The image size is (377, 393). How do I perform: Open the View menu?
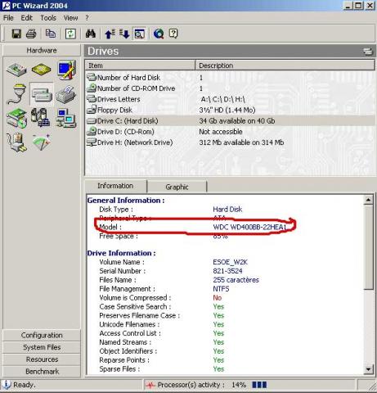point(70,18)
